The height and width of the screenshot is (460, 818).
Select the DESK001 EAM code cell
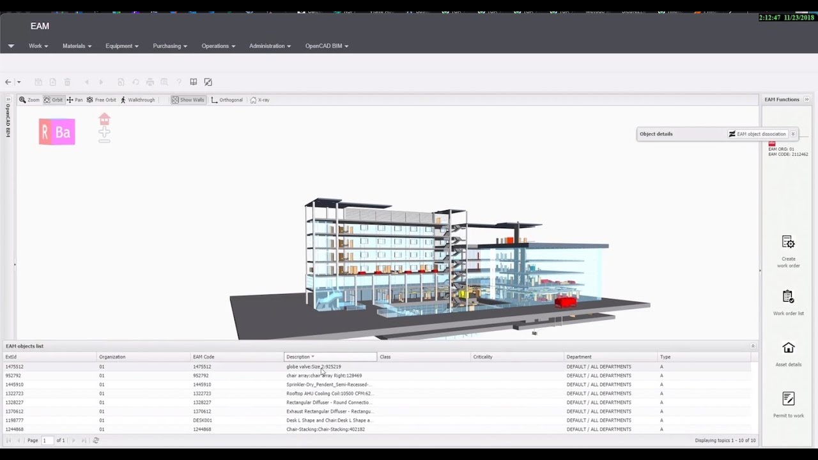tap(237, 420)
